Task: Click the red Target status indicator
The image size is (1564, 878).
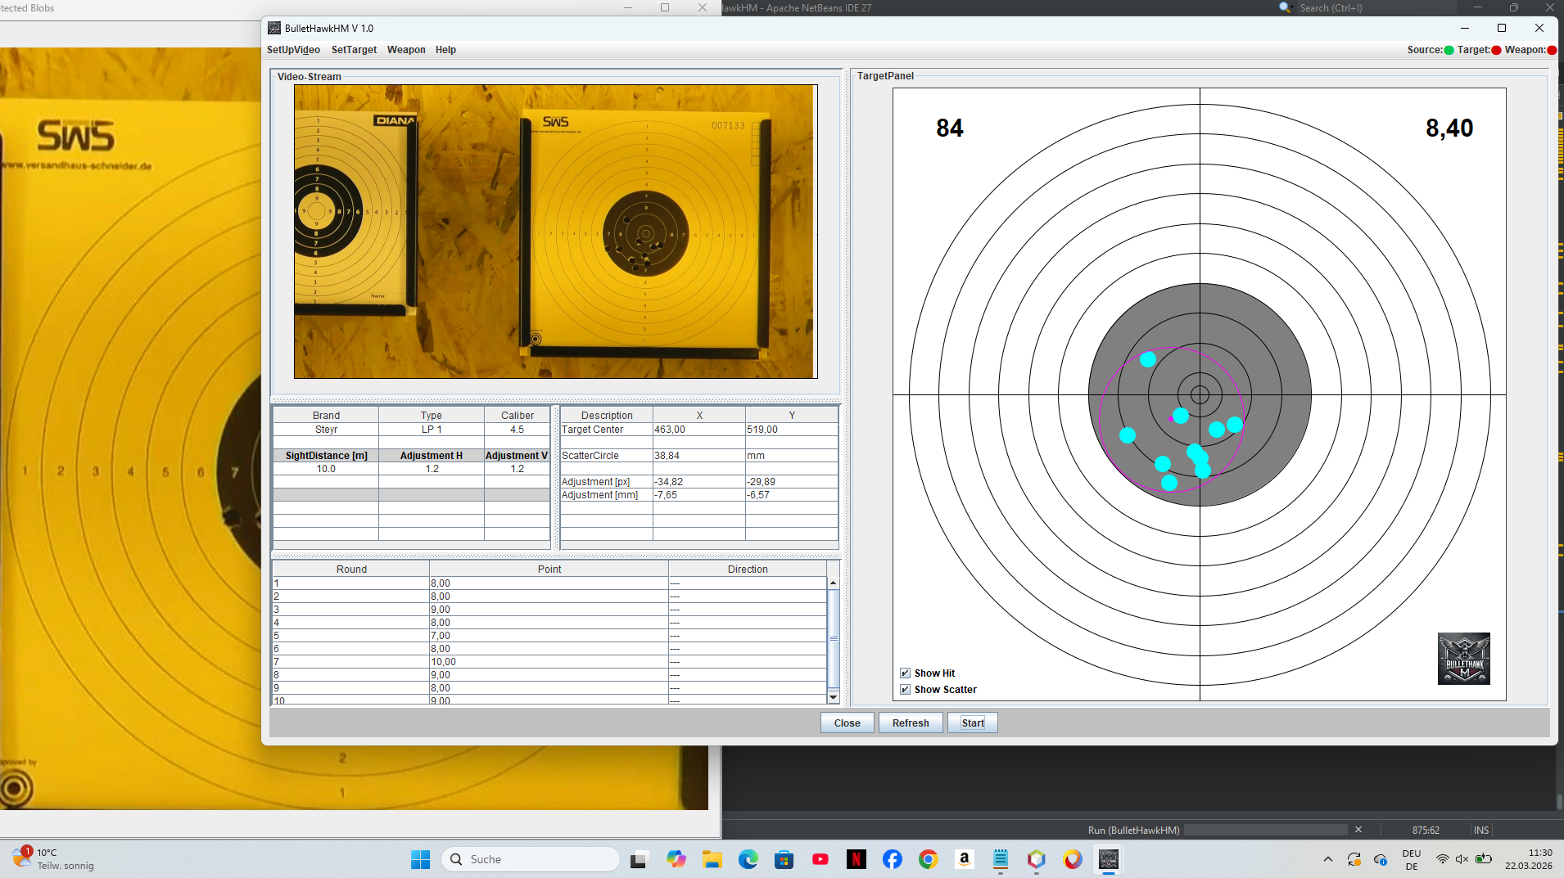Action: [1496, 50]
